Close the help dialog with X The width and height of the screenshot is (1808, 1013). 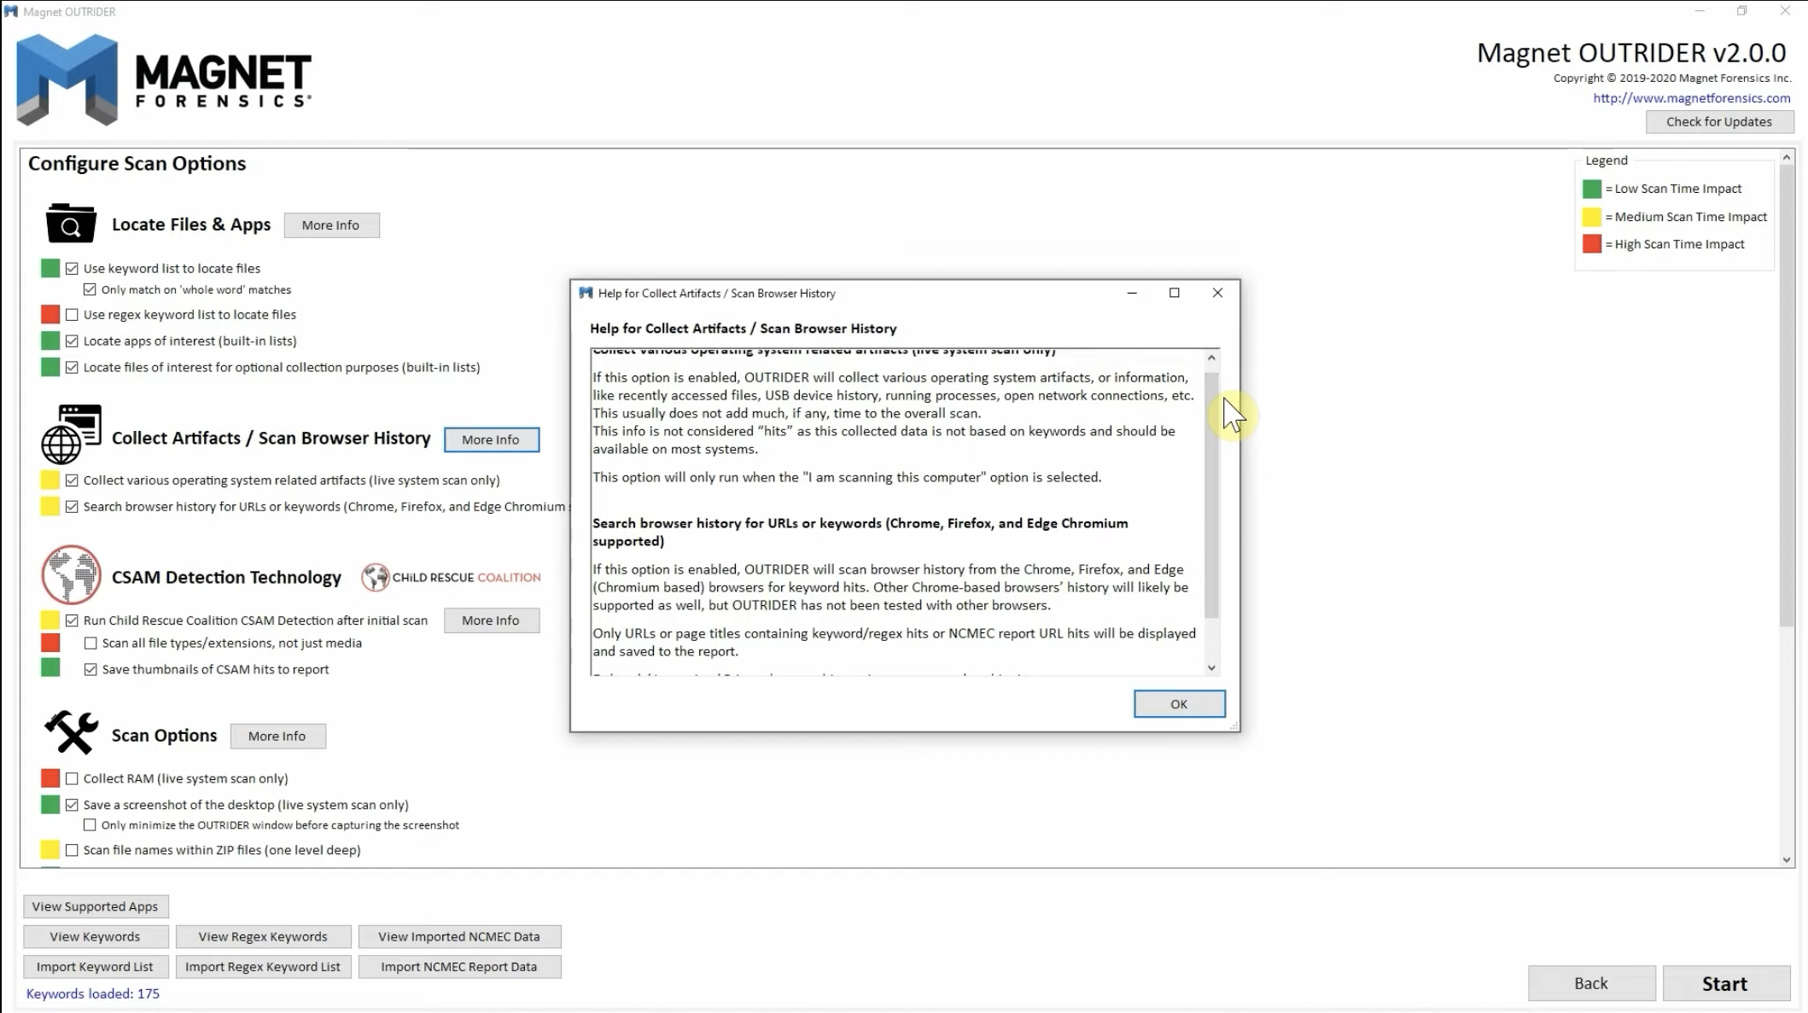point(1217,293)
